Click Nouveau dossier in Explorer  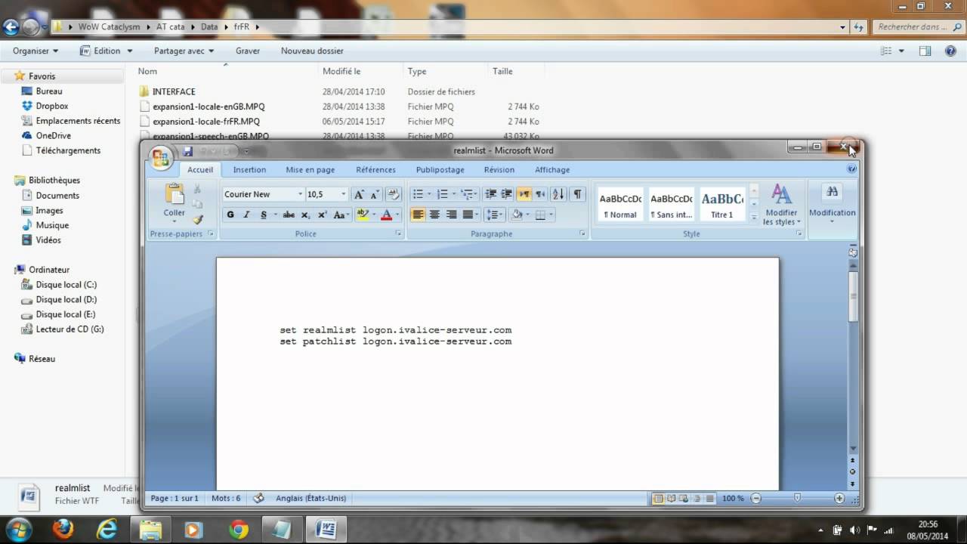(x=312, y=51)
